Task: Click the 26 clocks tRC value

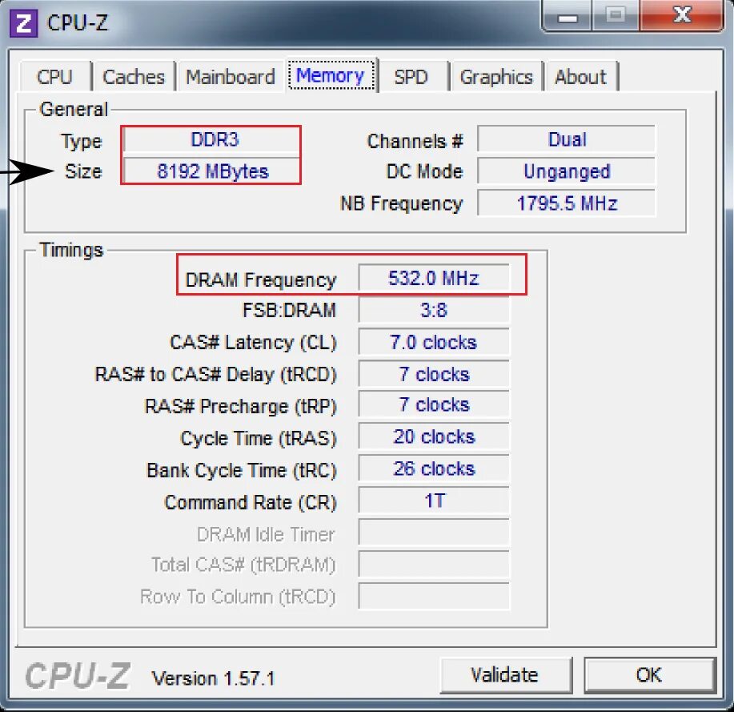Action: coord(434,469)
